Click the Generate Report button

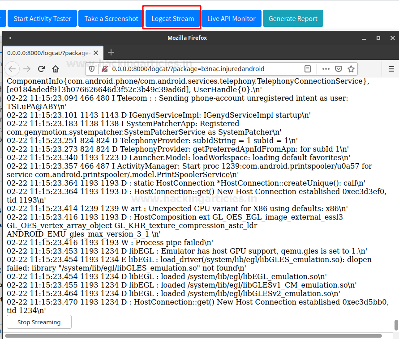pyautogui.click(x=293, y=19)
